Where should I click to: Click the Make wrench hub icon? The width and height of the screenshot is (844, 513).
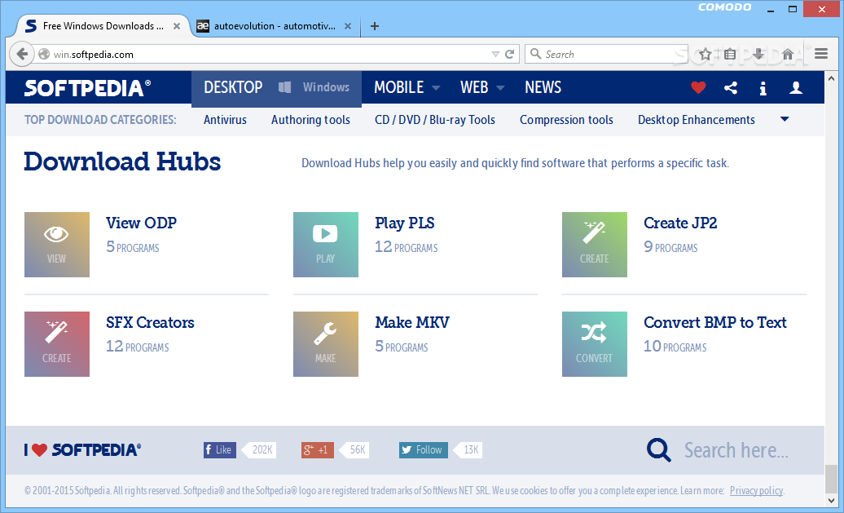(326, 344)
